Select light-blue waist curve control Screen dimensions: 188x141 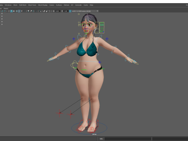coord(89,61)
